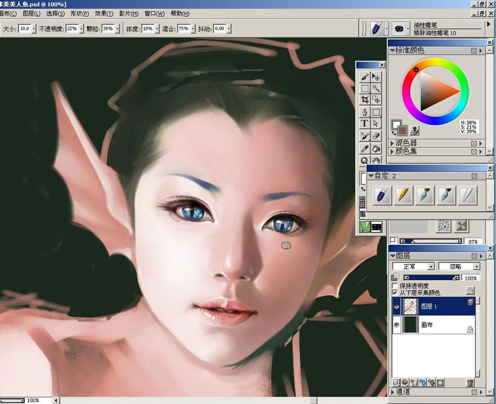Viewport: 496px width, 404px height.
Task: Collapse the 图层 layers panel
Action: (x=393, y=256)
